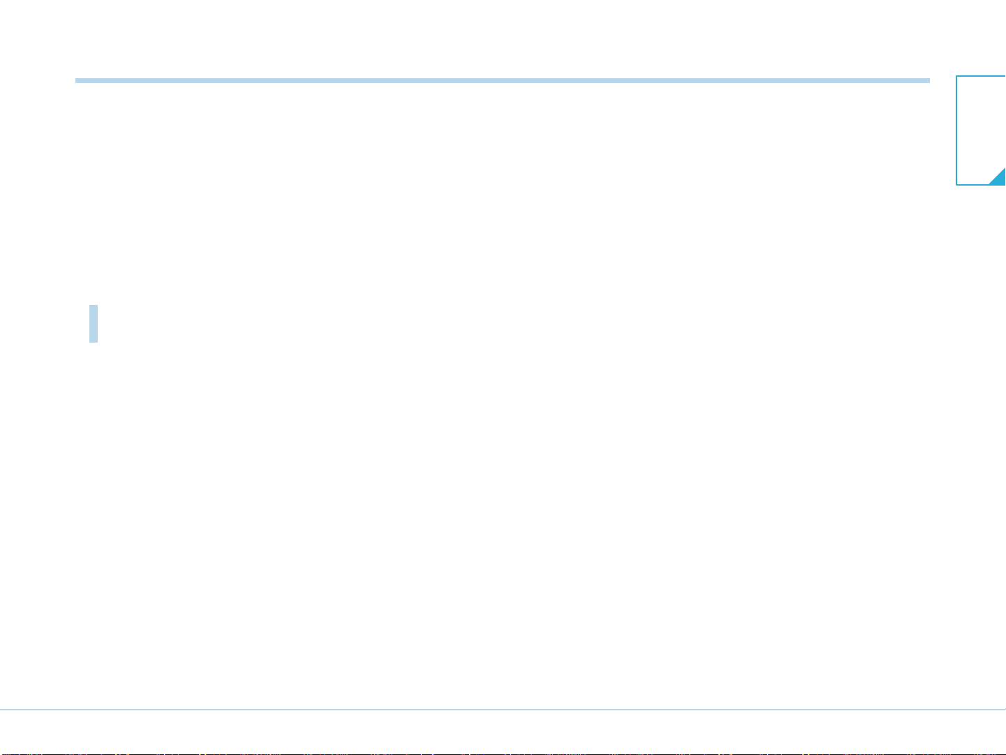Screen dimensions: 1006x755
Task: Click the light blue horizontal header rule
Action: click(503, 81)
